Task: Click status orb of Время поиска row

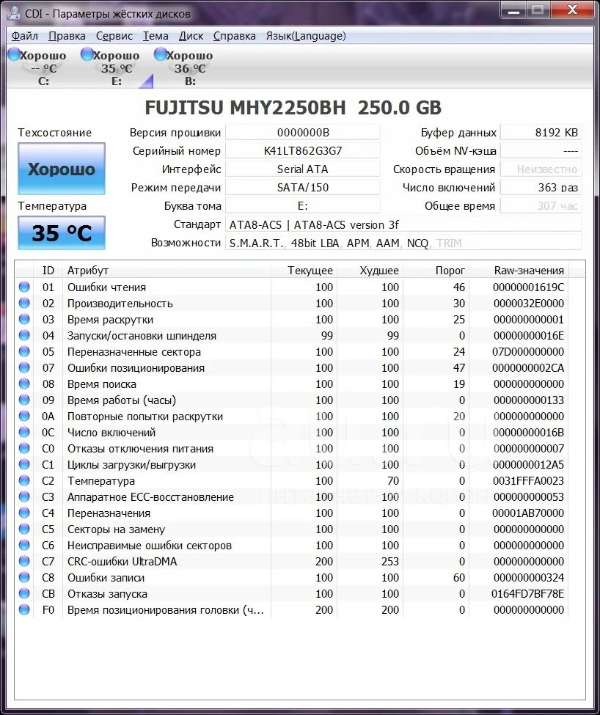Action: coord(24,384)
